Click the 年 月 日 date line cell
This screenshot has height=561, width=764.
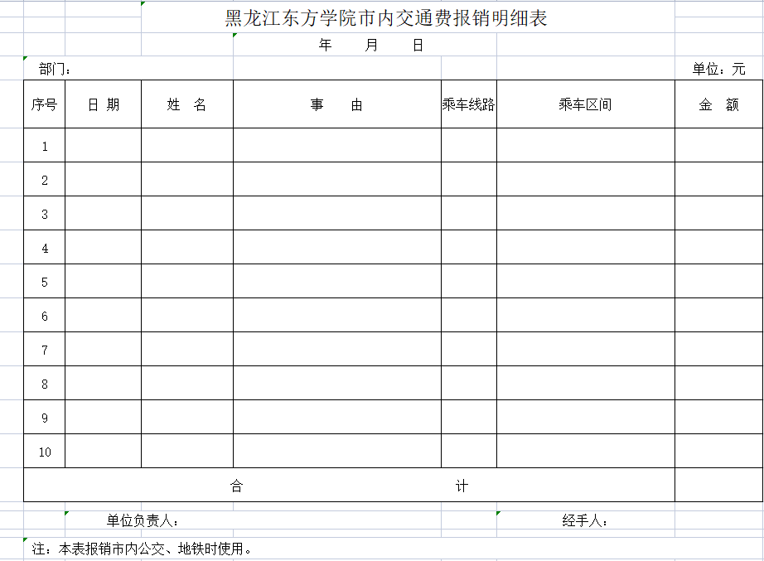[365, 45]
